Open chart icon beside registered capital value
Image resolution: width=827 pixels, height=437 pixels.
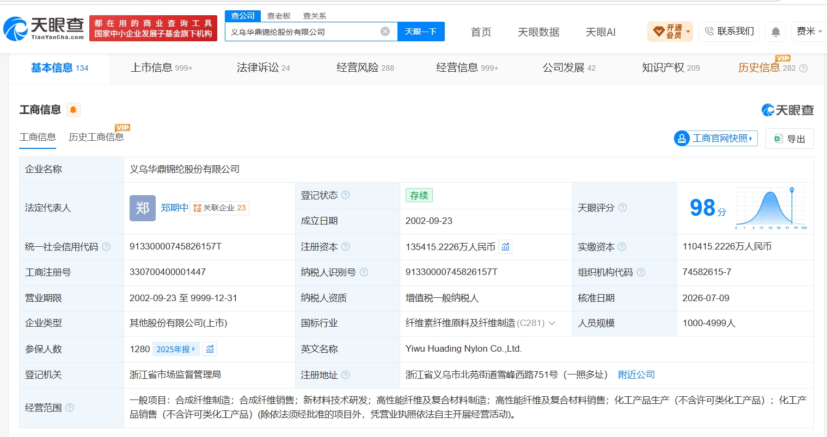click(x=505, y=247)
